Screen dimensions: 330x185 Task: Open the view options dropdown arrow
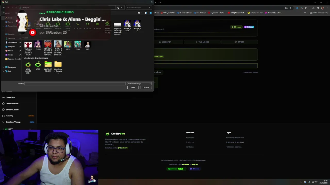(x=142, y=13)
